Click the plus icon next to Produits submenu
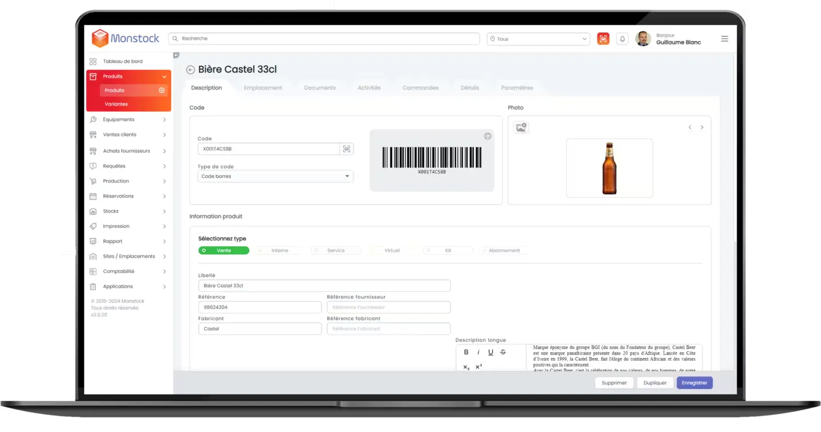Image resolution: width=821 pixels, height=432 pixels. 161,90
